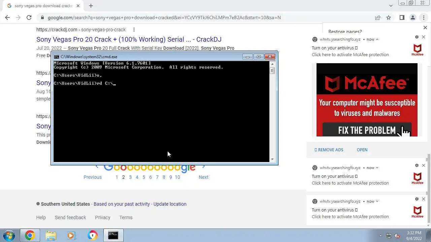The height and width of the screenshot is (242, 431).
Task: Open Windows Explorer from the taskbar
Action: tap(51, 235)
